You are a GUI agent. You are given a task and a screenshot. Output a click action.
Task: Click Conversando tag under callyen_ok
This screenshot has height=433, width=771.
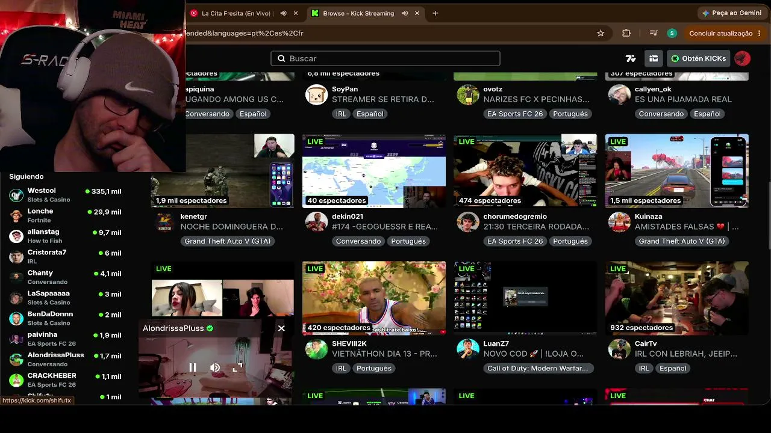[x=661, y=114]
